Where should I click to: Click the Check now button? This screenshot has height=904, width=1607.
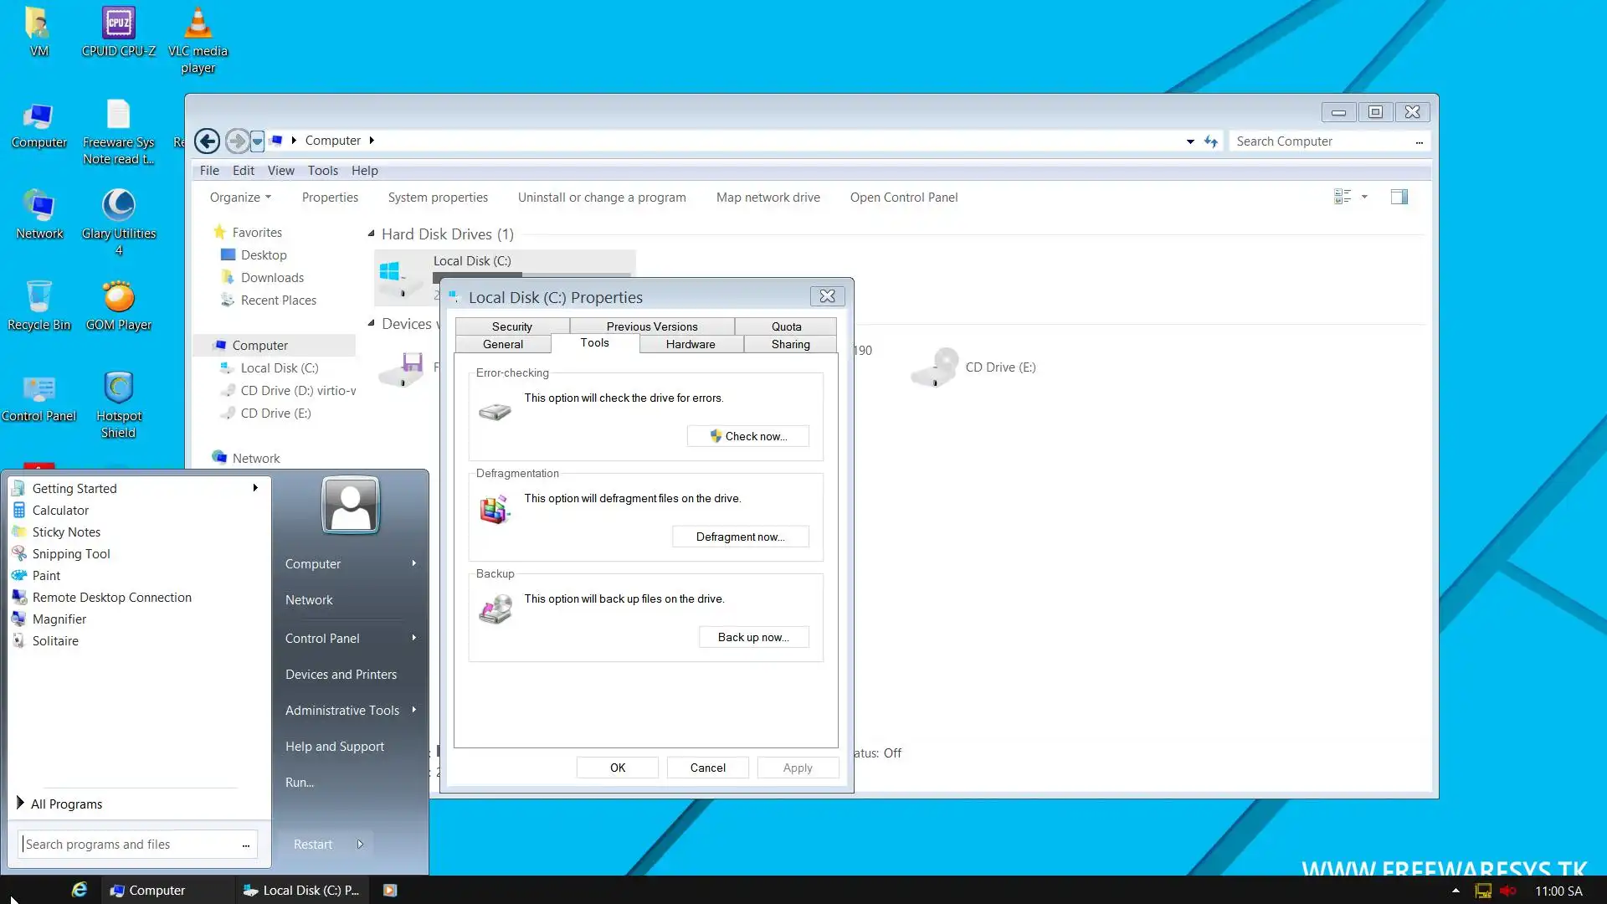pyautogui.click(x=747, y=436)
